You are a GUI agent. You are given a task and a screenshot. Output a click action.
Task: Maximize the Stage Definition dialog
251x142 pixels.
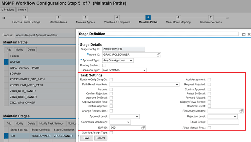244,34
